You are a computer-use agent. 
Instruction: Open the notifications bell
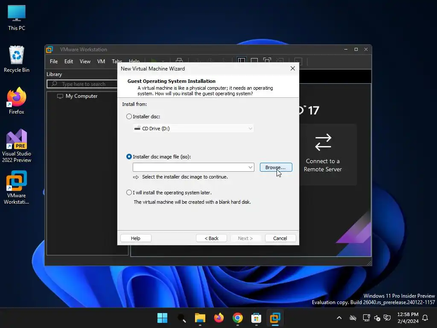(x=425, y=318)
